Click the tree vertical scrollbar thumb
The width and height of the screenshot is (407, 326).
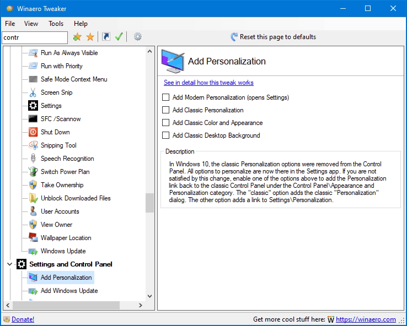pyautogui.click(x=150, y=203)
